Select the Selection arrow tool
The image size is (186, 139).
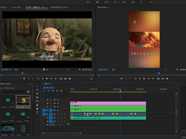point(37,86)
